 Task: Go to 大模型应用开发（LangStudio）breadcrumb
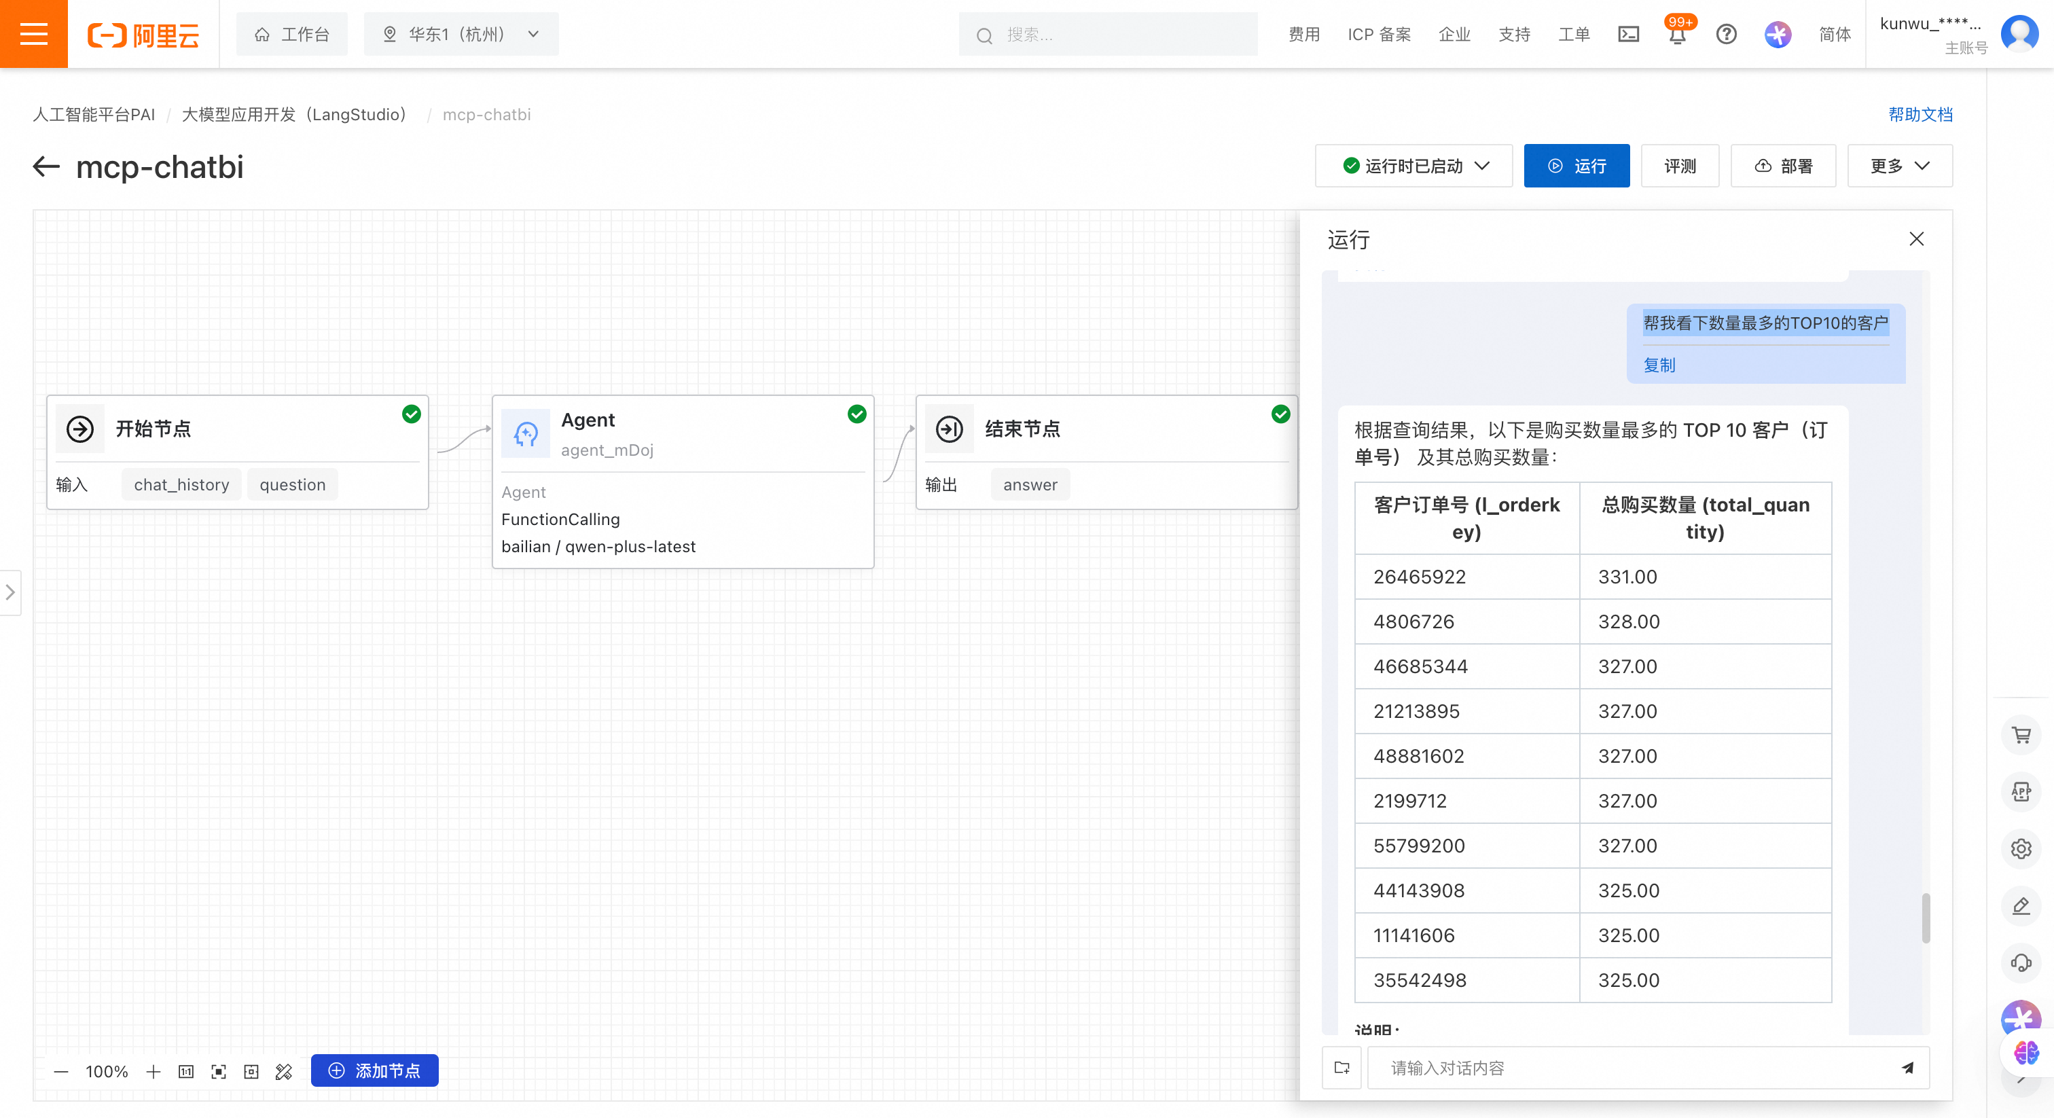click(294, 114)
